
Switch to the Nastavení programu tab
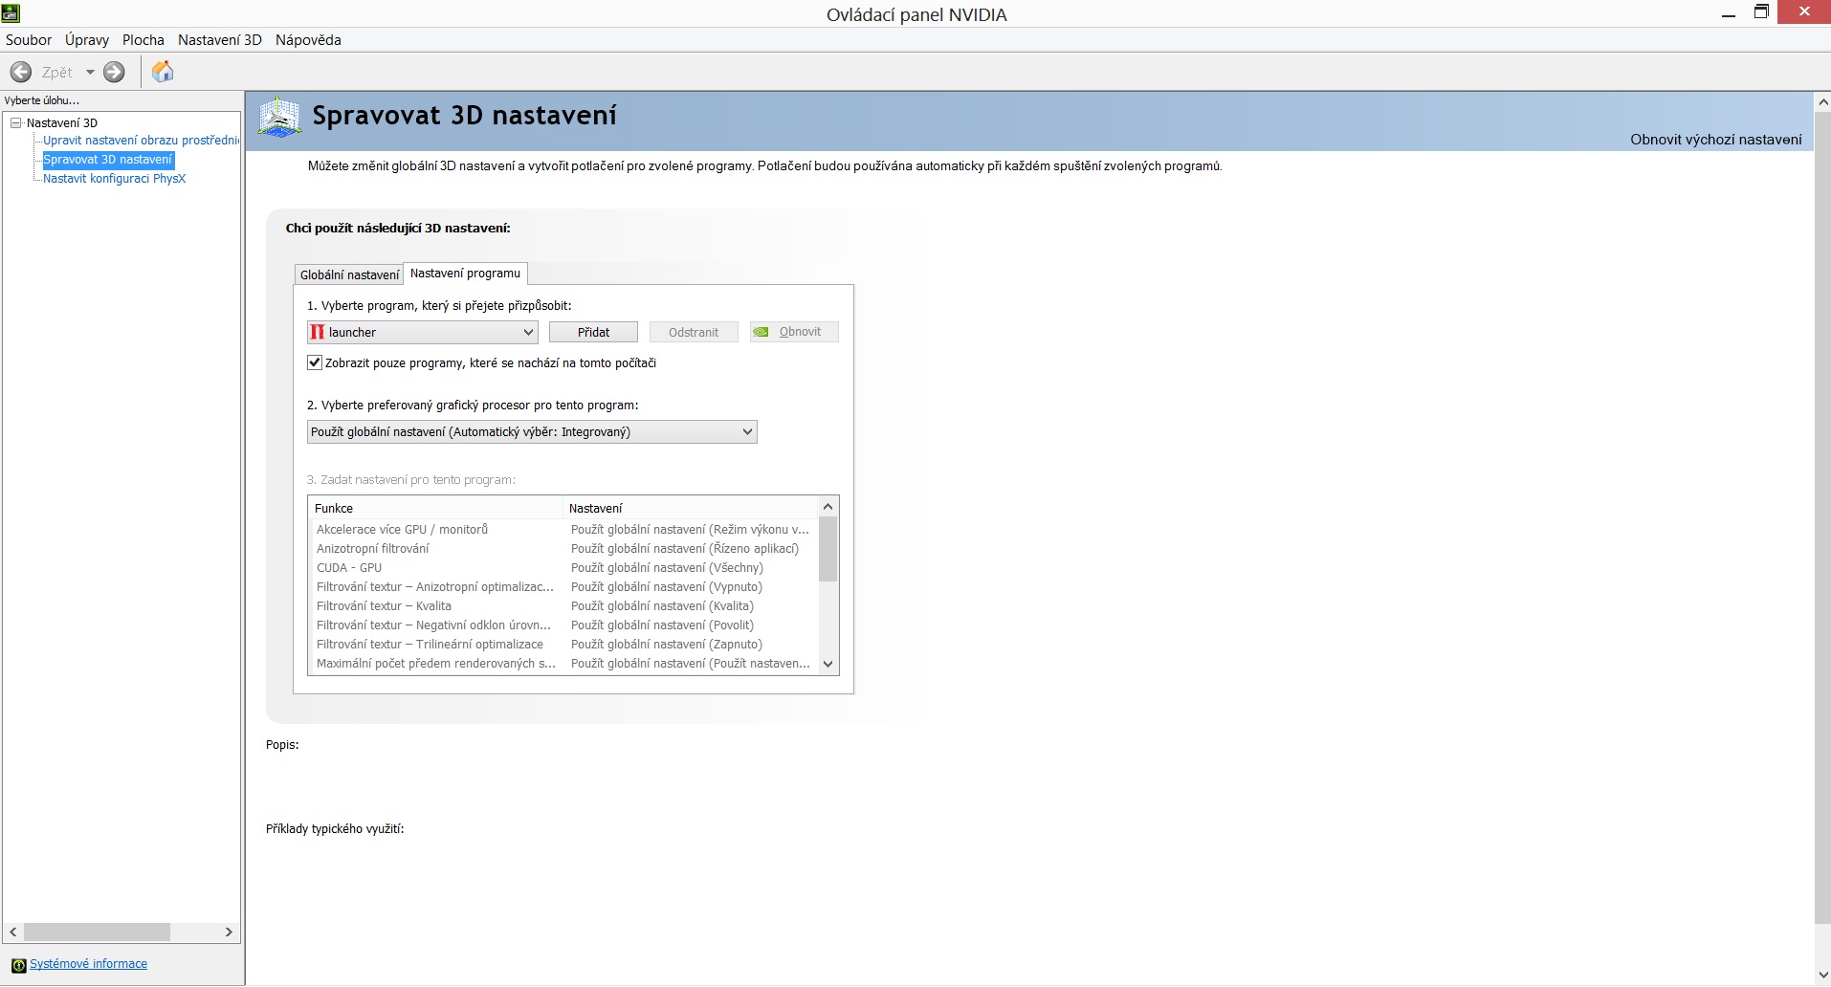465,274
